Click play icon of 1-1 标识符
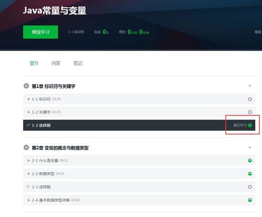This screenshot has height=217, width=262. click(29, 99)
